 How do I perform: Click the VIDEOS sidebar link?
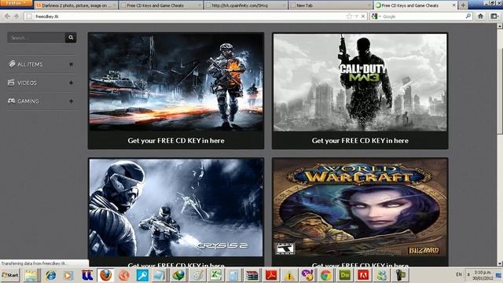coord(28,83)
